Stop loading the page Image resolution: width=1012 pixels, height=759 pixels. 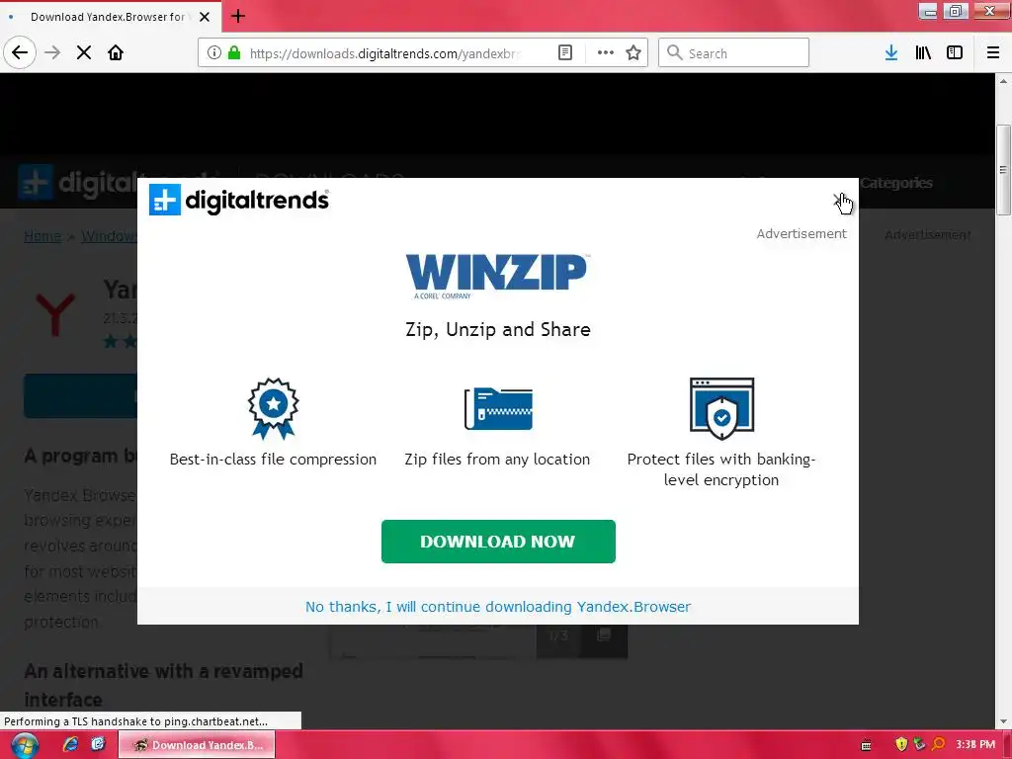tap(84, 53)
